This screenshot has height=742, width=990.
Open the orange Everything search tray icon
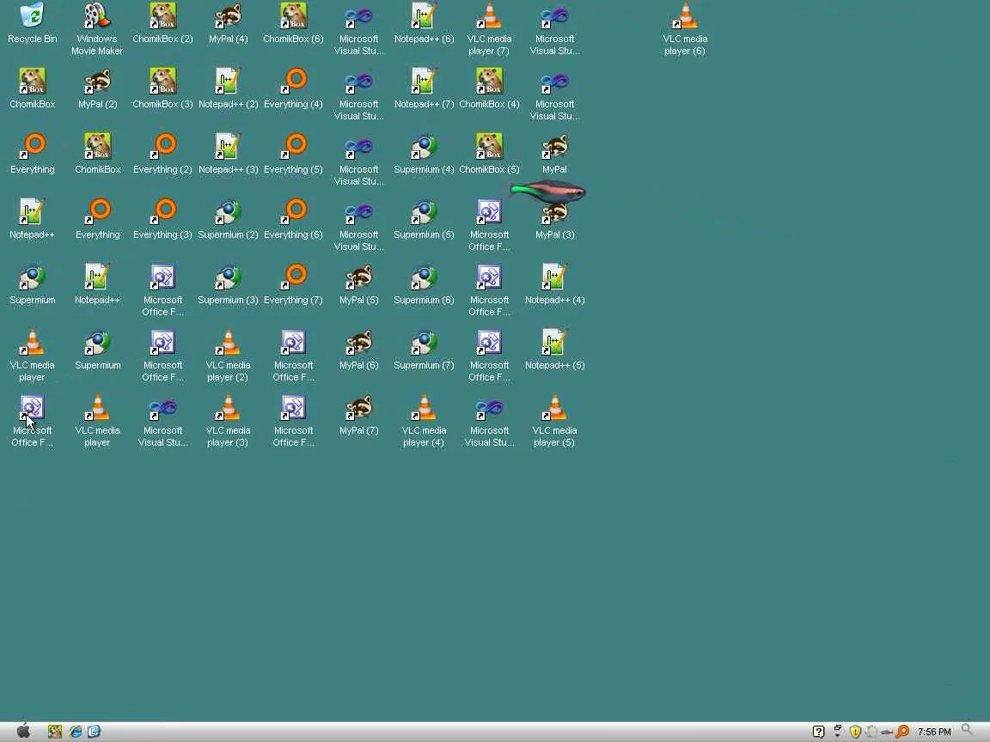tap(902, 732)
